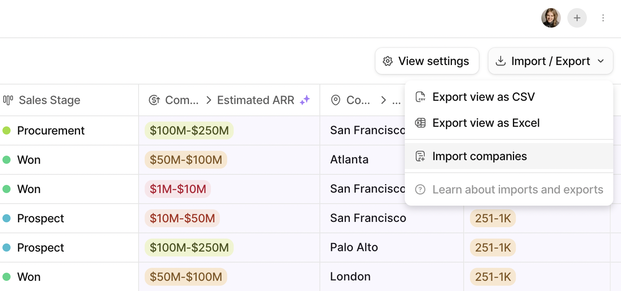Open Learn about imports and exports
The image size is (621, 291).
pos(509,189)
